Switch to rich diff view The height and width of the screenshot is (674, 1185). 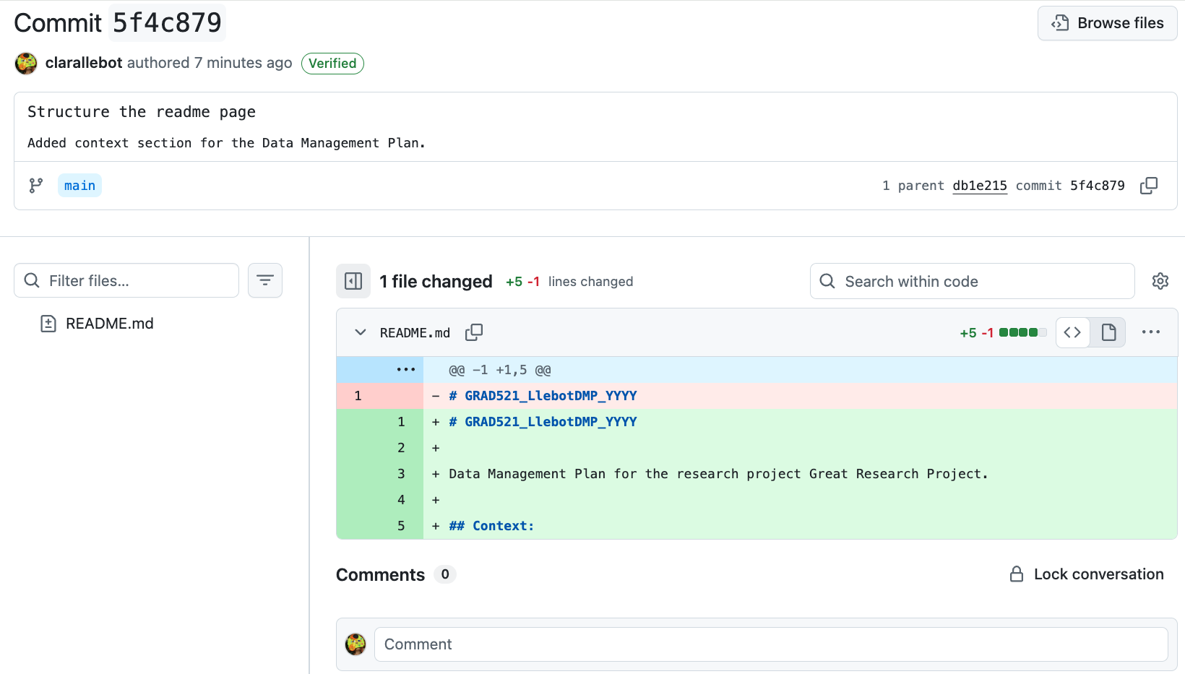pos(1108,332)
